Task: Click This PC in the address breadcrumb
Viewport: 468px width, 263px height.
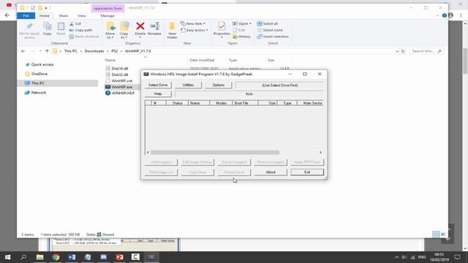Action: (71, 51)
